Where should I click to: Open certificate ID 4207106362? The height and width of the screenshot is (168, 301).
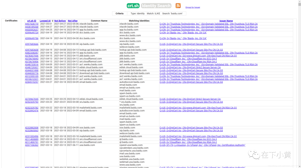pyautogui.click(x=31, y=145)
